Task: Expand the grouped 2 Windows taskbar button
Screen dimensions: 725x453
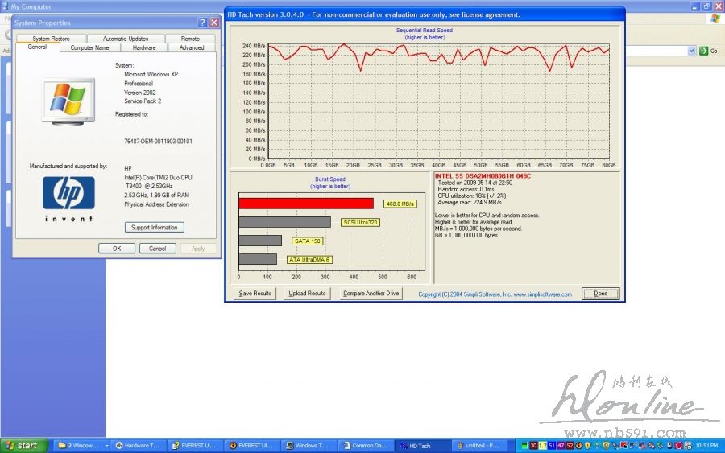Action: click(x=81, y=445)
